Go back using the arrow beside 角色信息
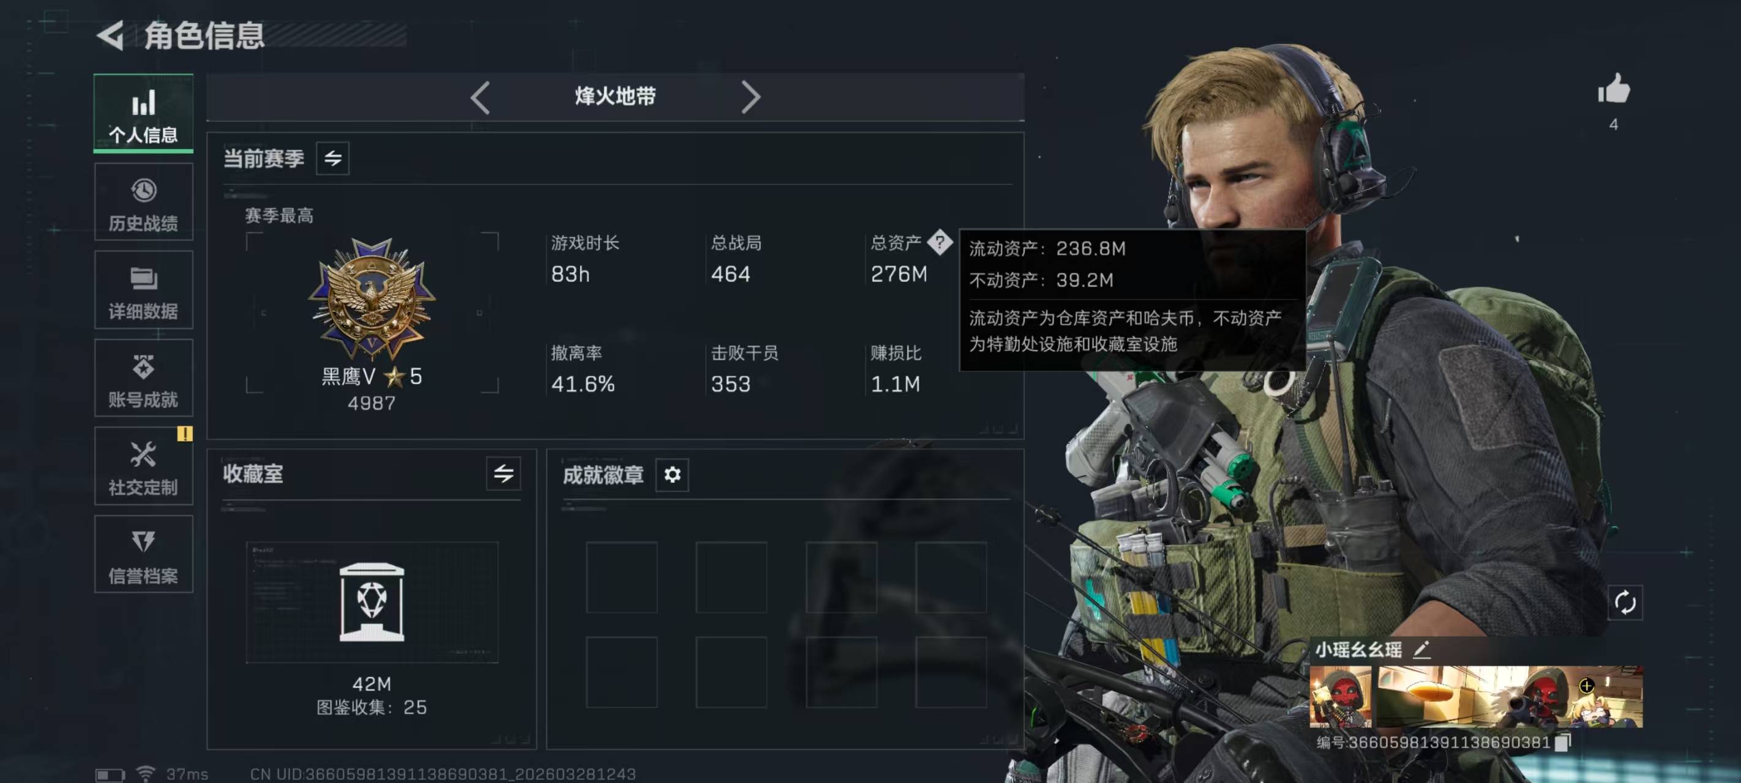This screenshot has width=1741, height=783. pyautogui.click(x=110, y=35)
